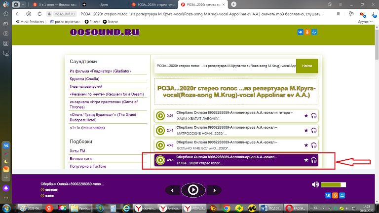Play the ХАИМ-ХВАТИТ ЛАВОЧКУ track

click(160, 116)
